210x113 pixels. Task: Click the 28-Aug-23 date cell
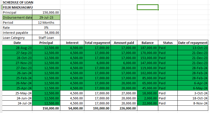tap(17, 48)
